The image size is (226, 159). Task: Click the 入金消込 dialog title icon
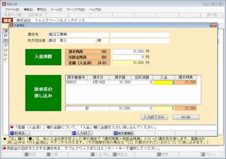click(11, 25)
